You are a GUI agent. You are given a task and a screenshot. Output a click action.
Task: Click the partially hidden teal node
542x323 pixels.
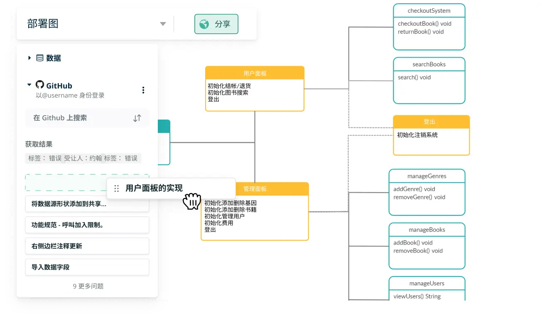164,142
